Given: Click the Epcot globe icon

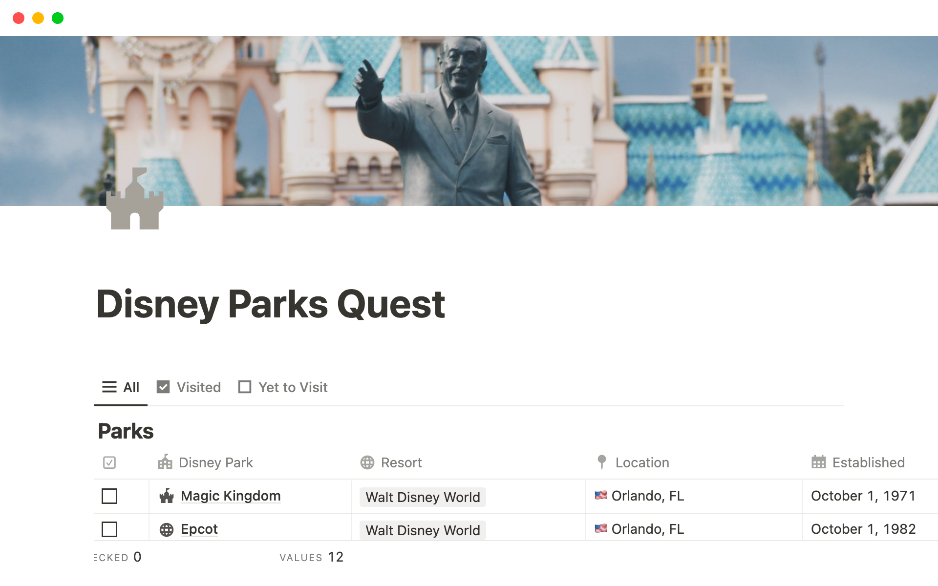Looking at the screenshot, I should click(167, 529).
